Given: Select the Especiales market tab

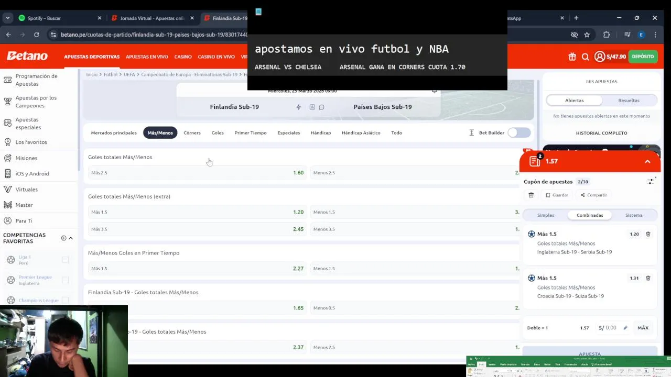Looking at the screenshot, I should pyautogui.click(x=288, y=133).
